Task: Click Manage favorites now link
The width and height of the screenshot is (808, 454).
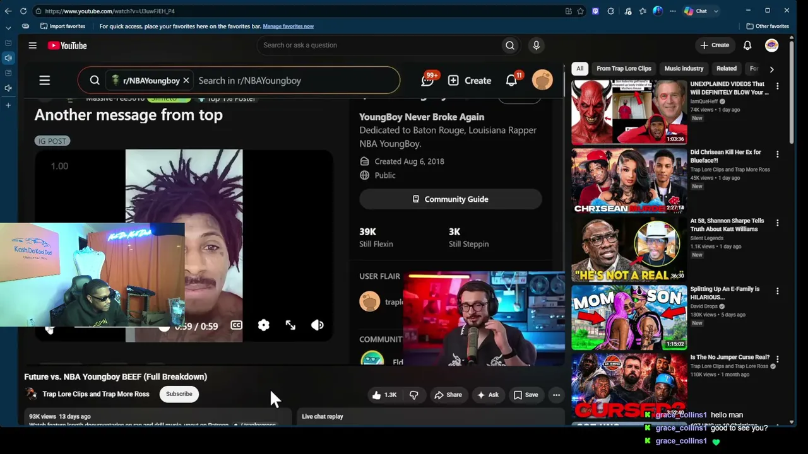Action: (288, 26)
